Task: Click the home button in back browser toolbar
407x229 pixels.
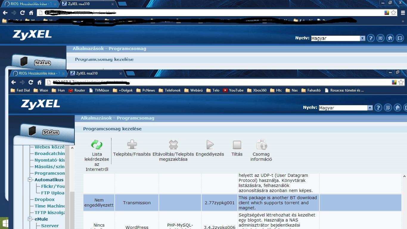Action: [31, 13]
